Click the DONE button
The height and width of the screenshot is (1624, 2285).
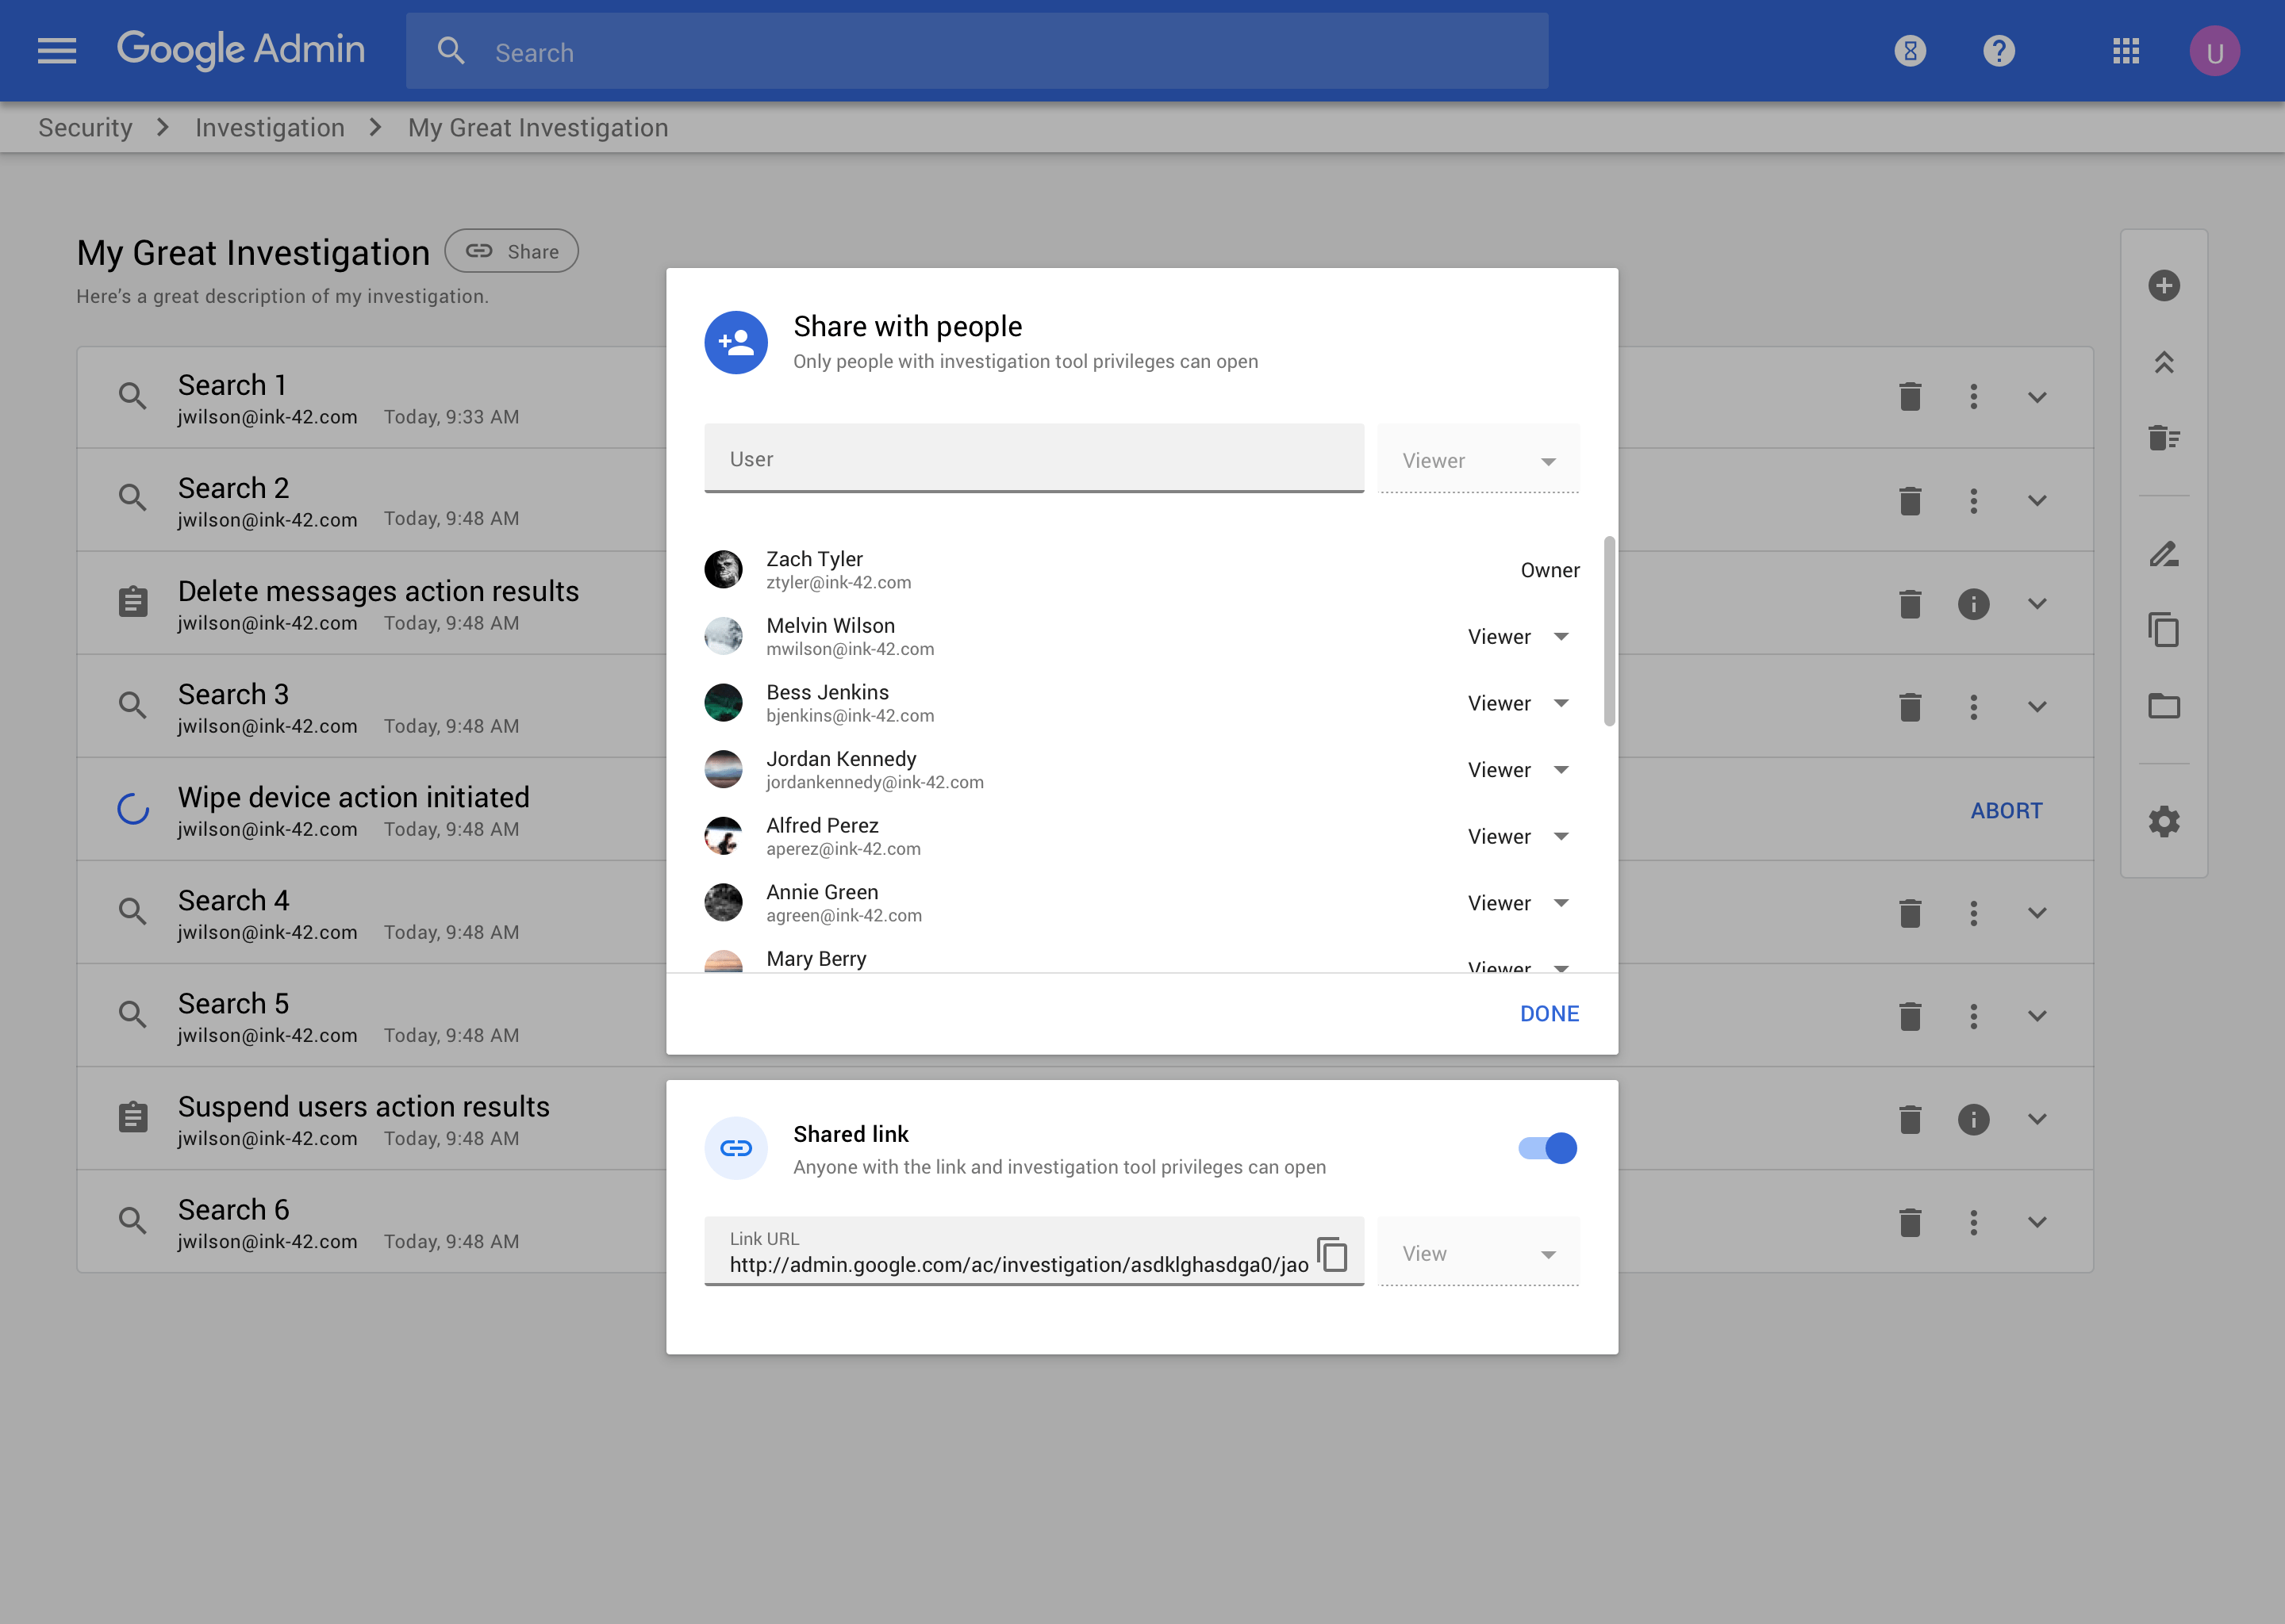click(x=1549, y=1014)
